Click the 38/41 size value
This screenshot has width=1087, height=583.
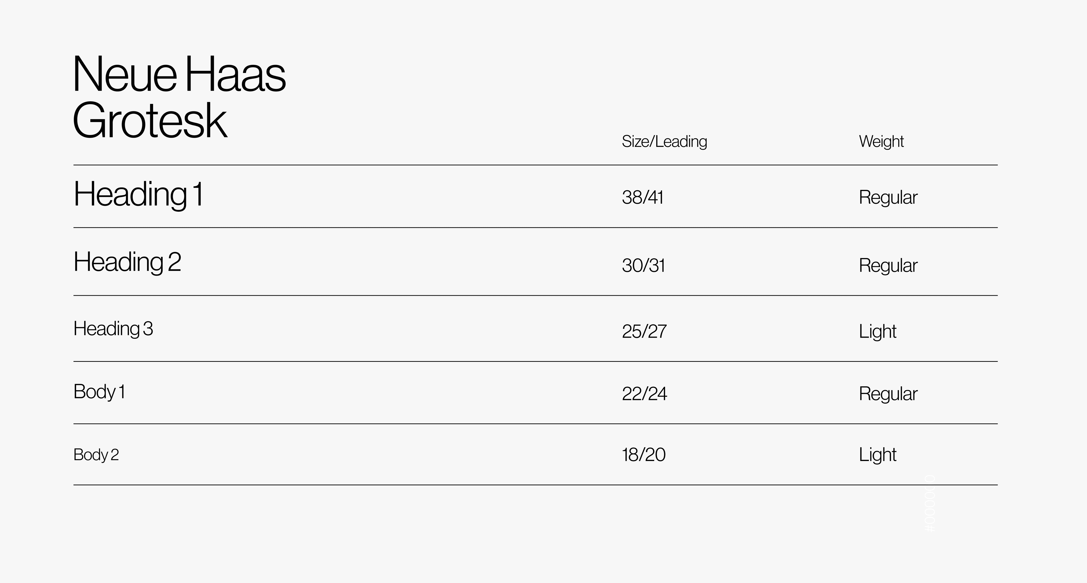642,197
